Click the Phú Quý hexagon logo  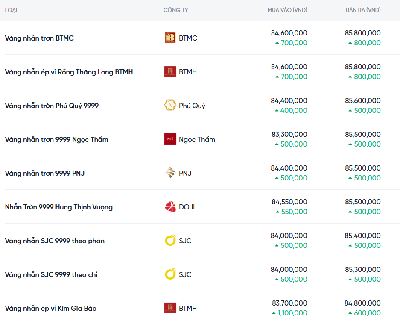170,106
